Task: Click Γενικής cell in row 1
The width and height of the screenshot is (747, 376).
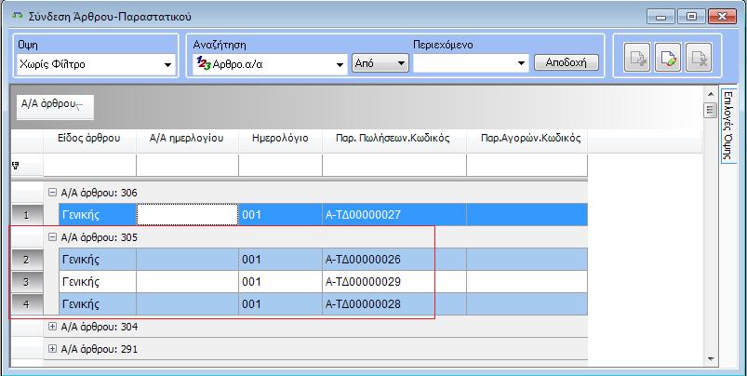Action: click(97, 215)
